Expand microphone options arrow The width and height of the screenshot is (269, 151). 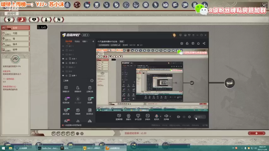pos(161,116)
